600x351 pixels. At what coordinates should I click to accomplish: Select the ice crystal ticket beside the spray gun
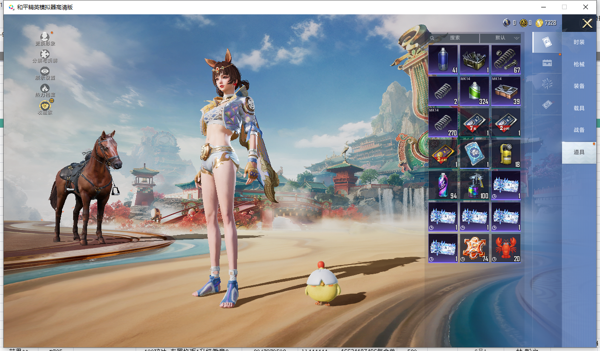click(x=506, y=185)
